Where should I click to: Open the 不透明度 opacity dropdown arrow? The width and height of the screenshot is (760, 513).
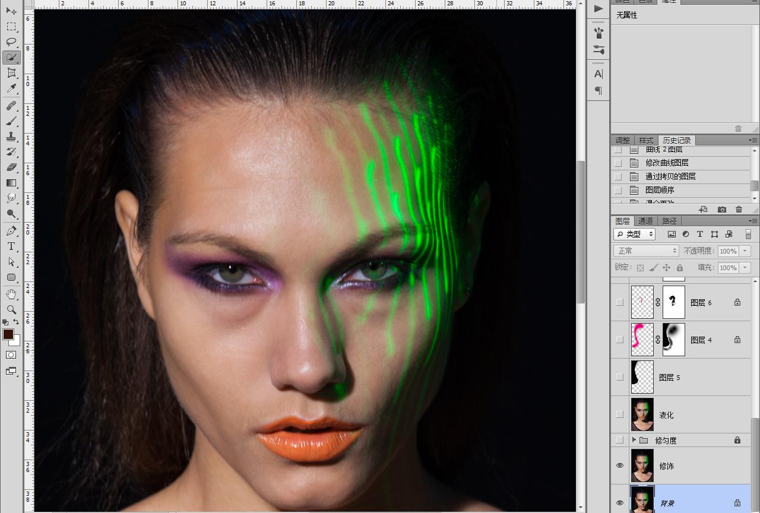click(745, 251)
